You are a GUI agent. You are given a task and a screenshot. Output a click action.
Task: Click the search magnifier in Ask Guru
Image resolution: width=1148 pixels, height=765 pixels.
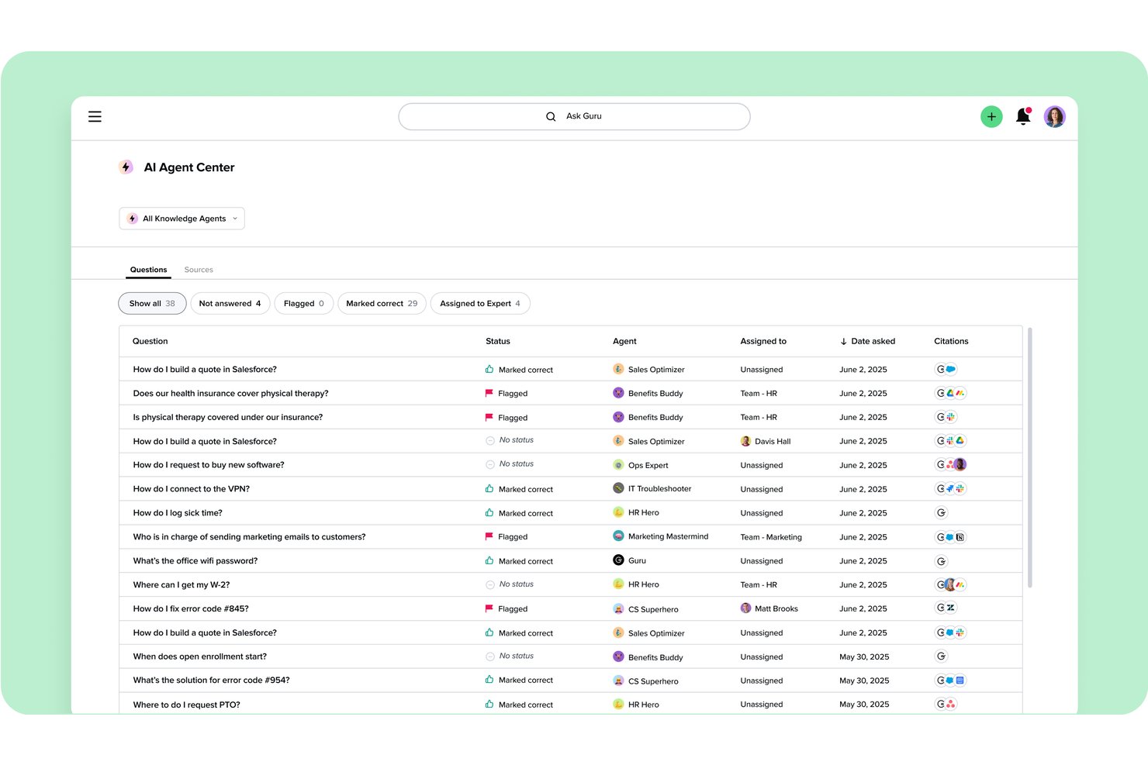(551, 116)
